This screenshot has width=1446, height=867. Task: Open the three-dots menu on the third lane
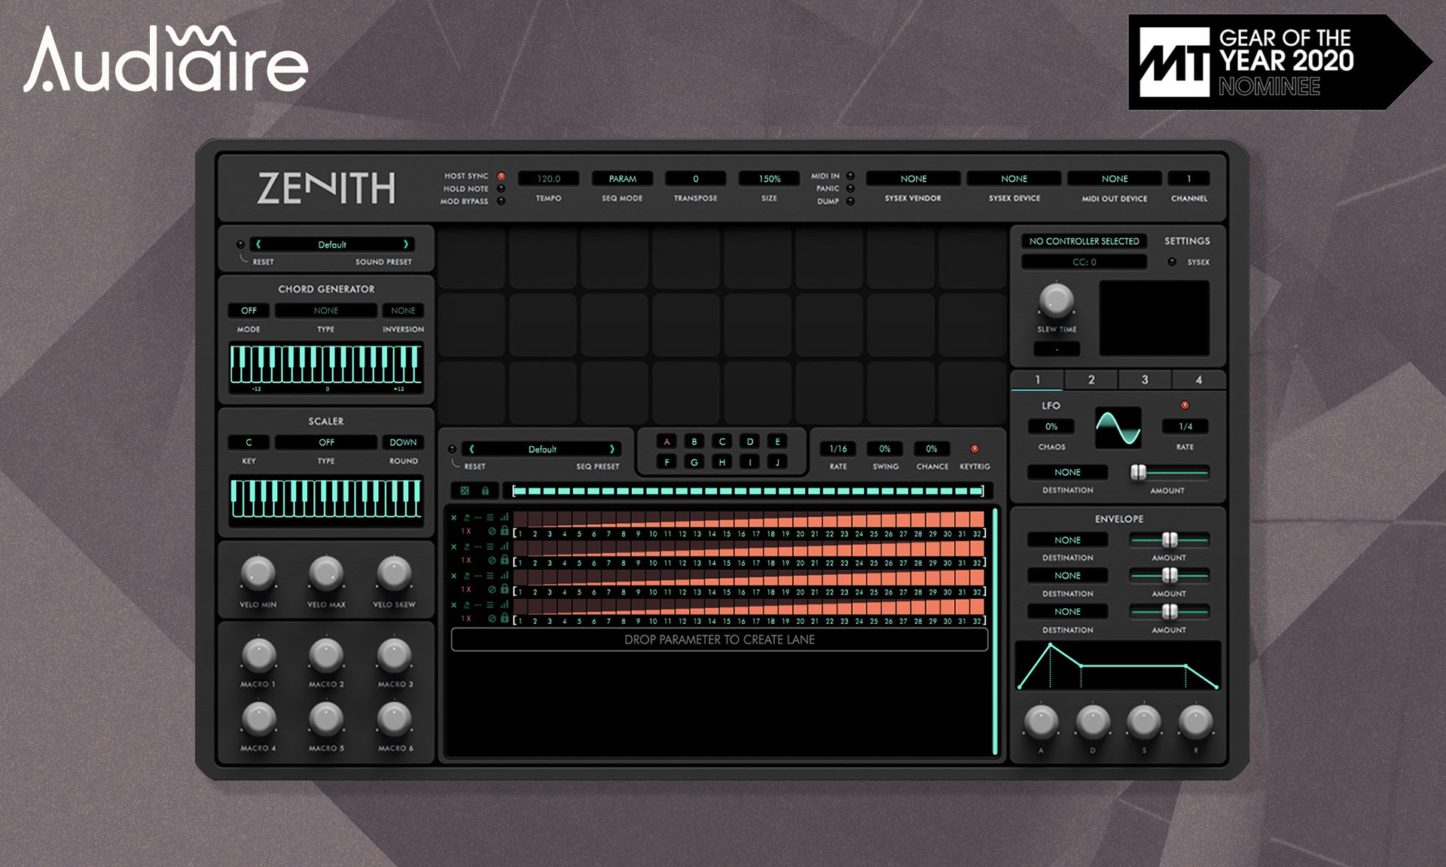(x=477, y=576)
